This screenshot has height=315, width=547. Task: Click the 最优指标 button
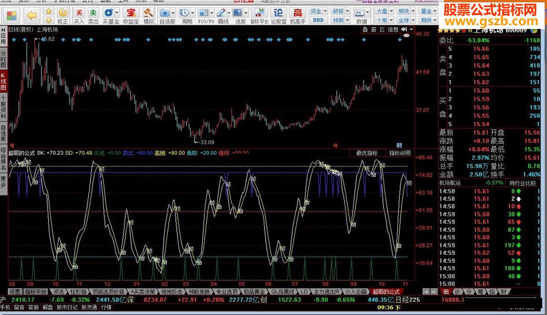click(x=366, y=153)
